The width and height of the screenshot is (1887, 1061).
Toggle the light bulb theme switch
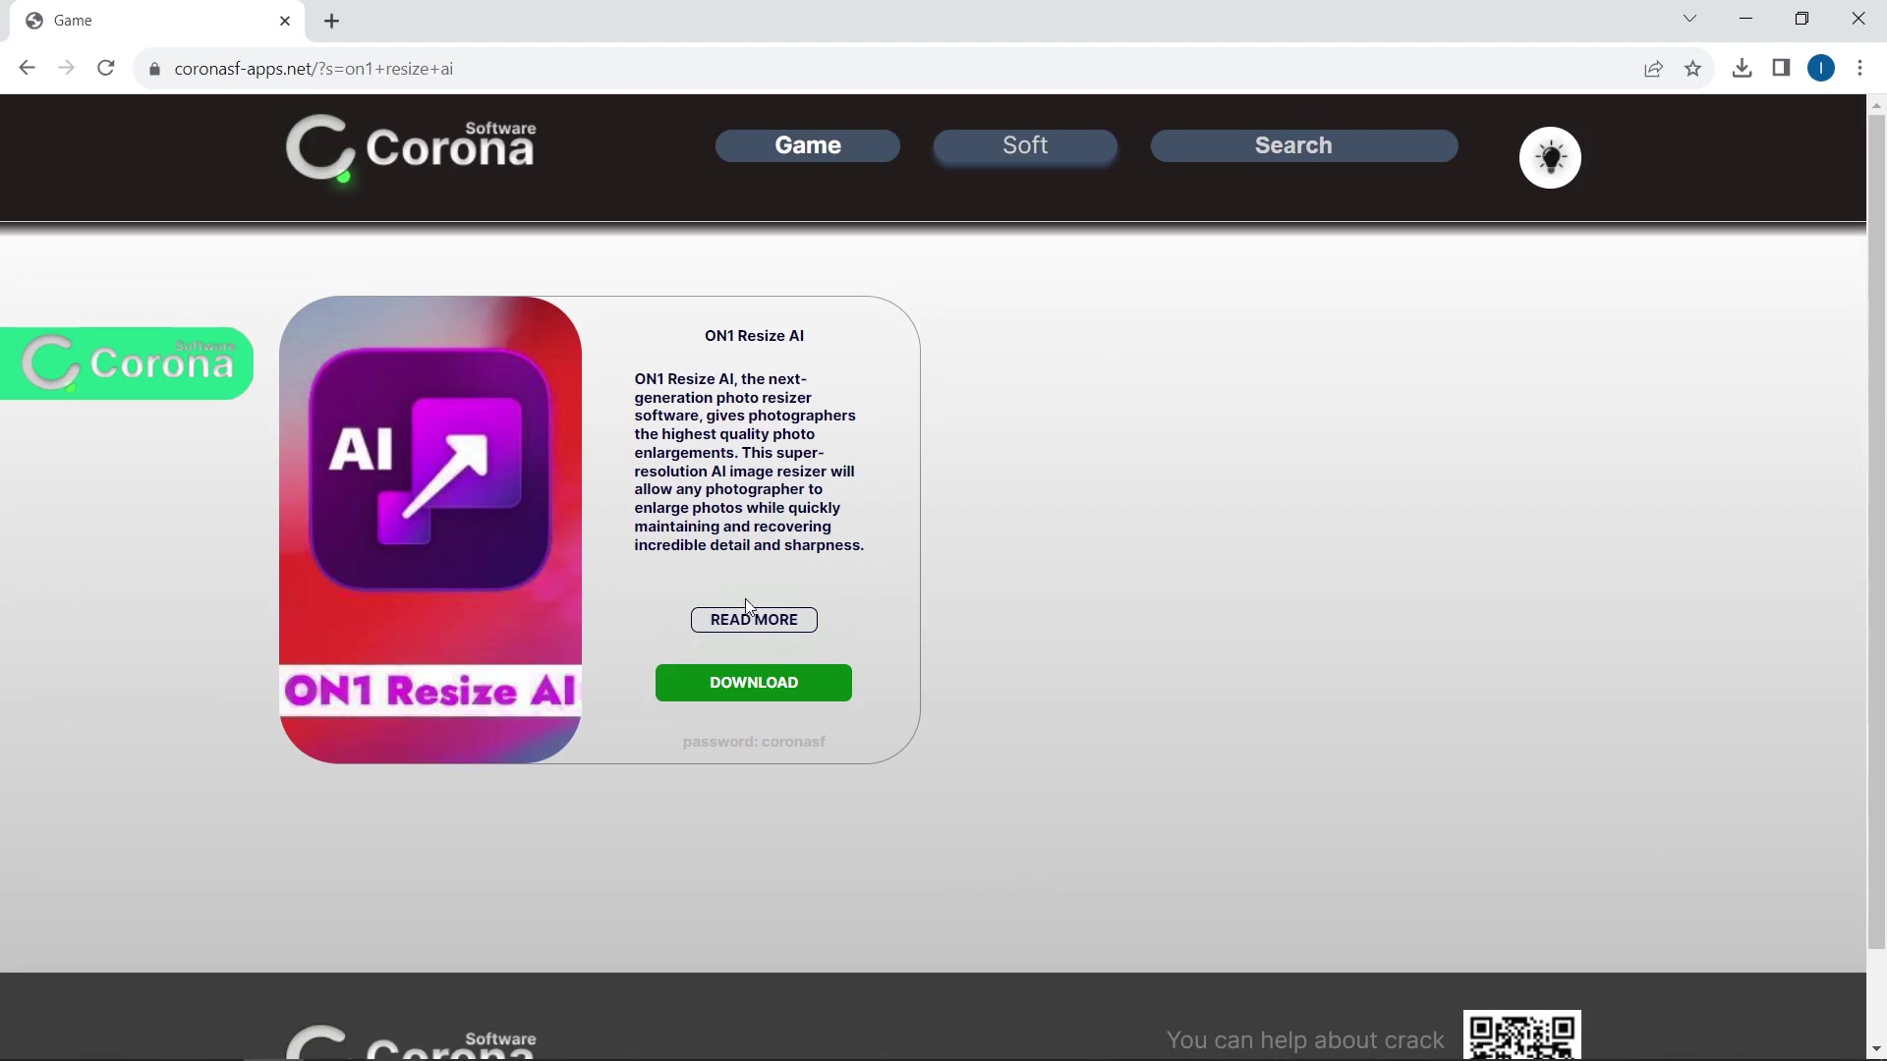pos(1550,157)
